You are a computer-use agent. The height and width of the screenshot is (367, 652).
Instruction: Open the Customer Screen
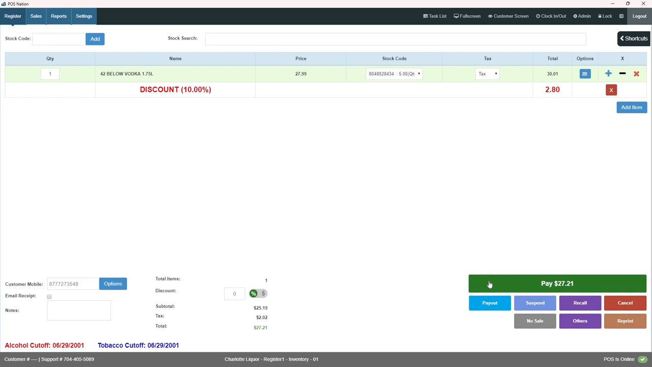tap(508, 16)
